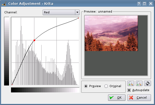Click the Krita brush icon in title bar
155x105 pixels.
point(4,4)
